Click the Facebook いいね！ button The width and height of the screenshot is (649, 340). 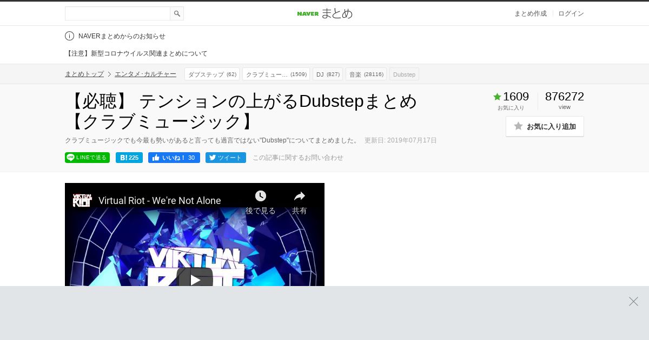(174, 158)
